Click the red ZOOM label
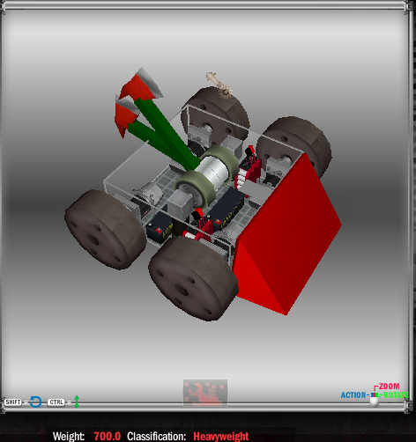The height and width of the screenshot is (442, 416). pos(389,386)
